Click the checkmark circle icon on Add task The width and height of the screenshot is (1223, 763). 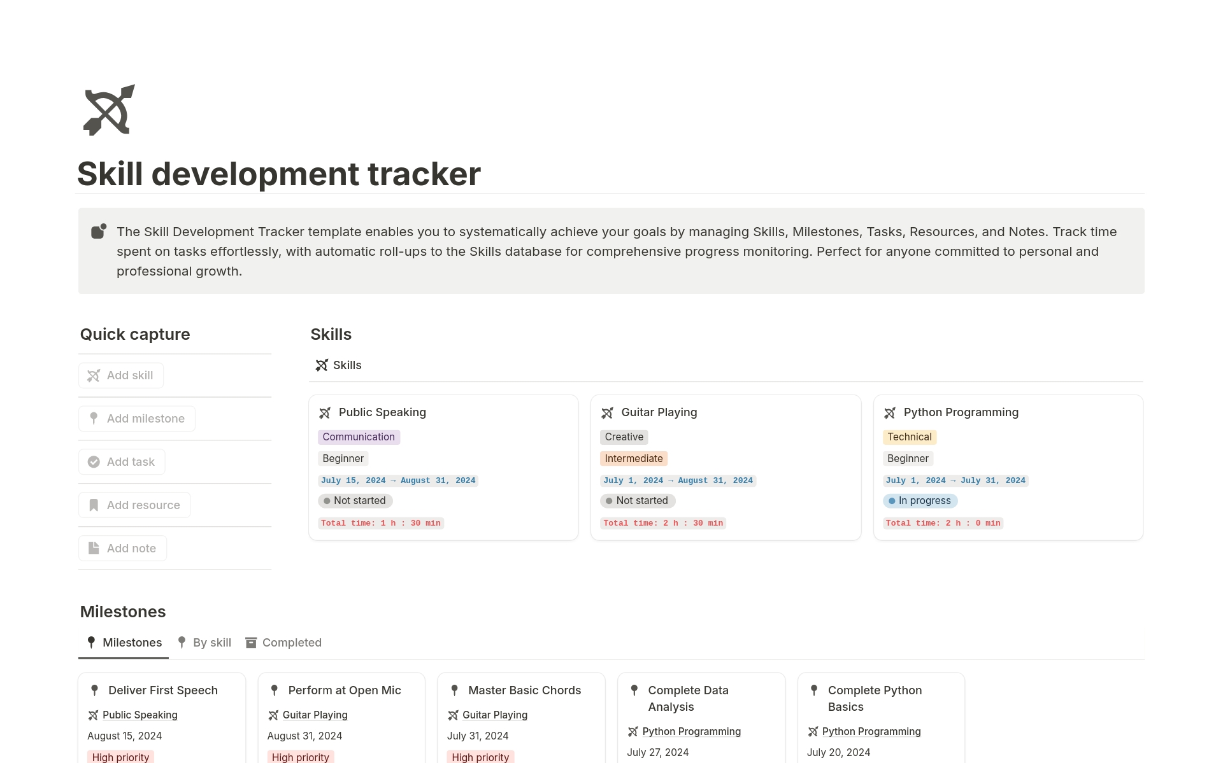tap(94, 461)
